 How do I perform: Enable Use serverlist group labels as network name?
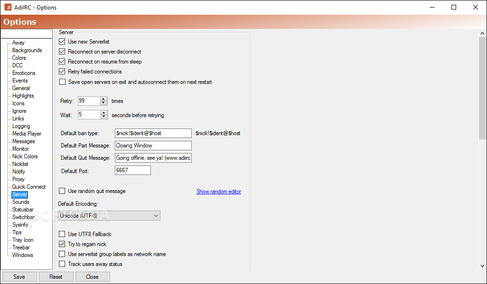tap(62, 254)
